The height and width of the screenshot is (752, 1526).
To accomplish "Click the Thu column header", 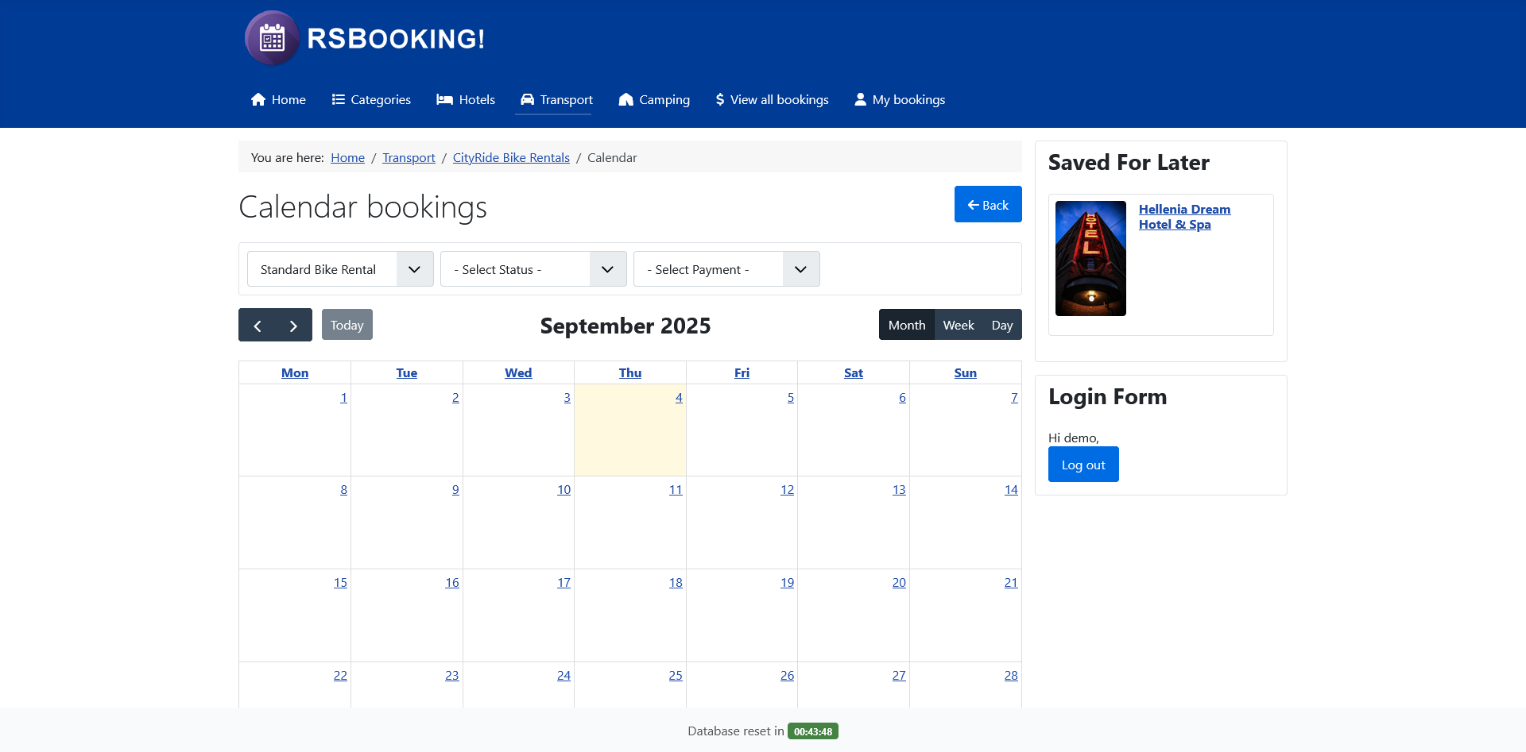I will pyautogui.click(x=630, y=372).
